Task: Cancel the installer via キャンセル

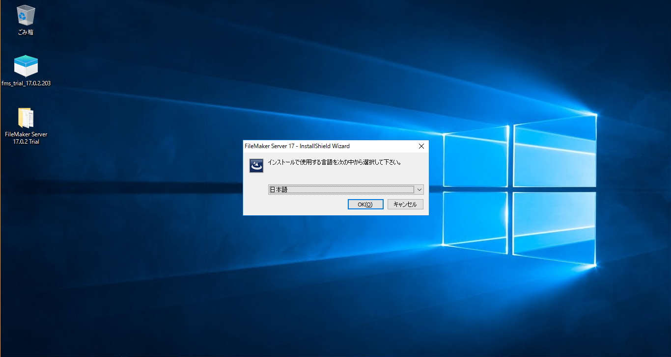Action: (405, 204)
